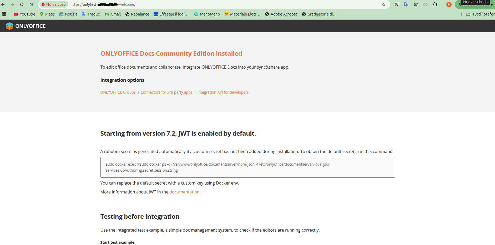Click the 'Integration options' heading
This screenshot has height=245, width=495.
[122, 80]
